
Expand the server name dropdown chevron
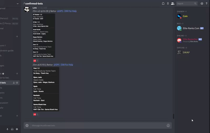pyautogui.click(x=18, y=4)
